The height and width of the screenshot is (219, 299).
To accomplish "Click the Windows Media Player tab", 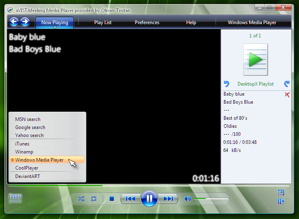I will tap(252, 23).
